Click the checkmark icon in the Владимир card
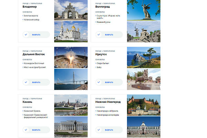207x138 pixels. coord(26,34)
